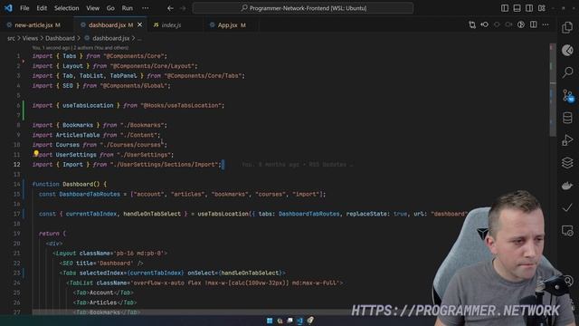Viewport: 579px width, 326px height.
Task: Expand the menu bar overflow ellipsis
Action: [146, 8]
